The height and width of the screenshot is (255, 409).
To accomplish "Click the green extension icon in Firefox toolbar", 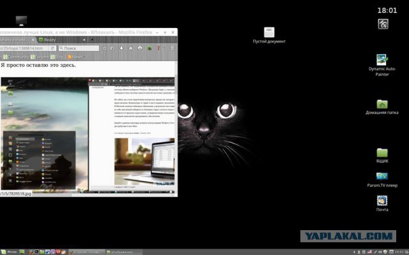I will 149,48.
